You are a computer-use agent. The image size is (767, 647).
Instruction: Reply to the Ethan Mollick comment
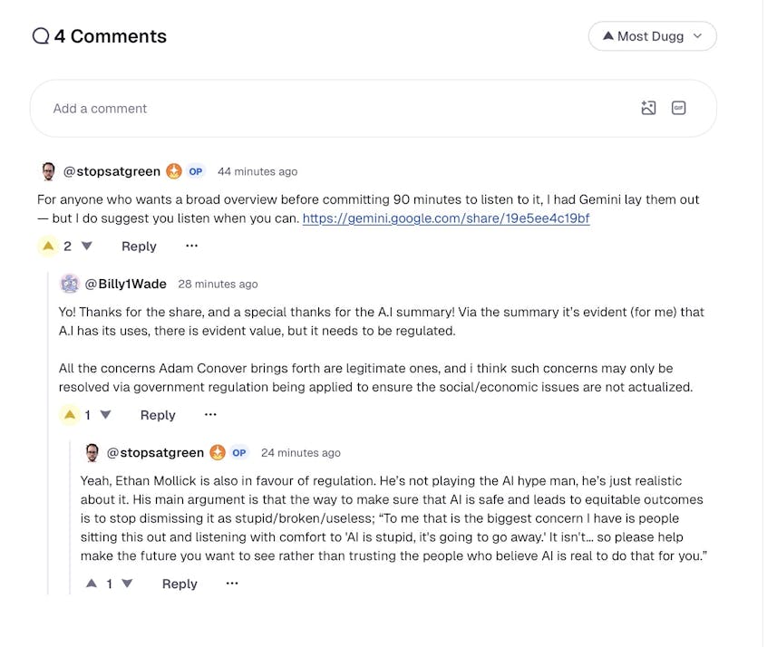(x=180, y=584)
